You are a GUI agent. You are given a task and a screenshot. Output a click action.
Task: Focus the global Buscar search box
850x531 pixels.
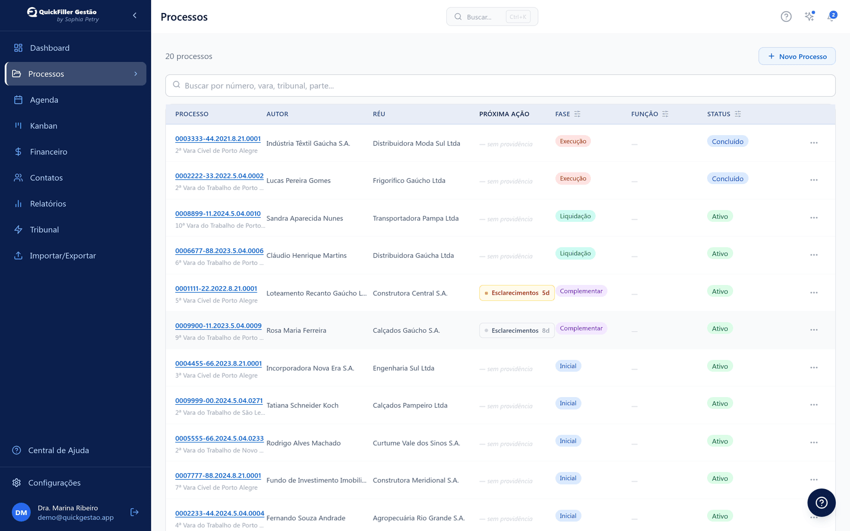pos(492,17)
